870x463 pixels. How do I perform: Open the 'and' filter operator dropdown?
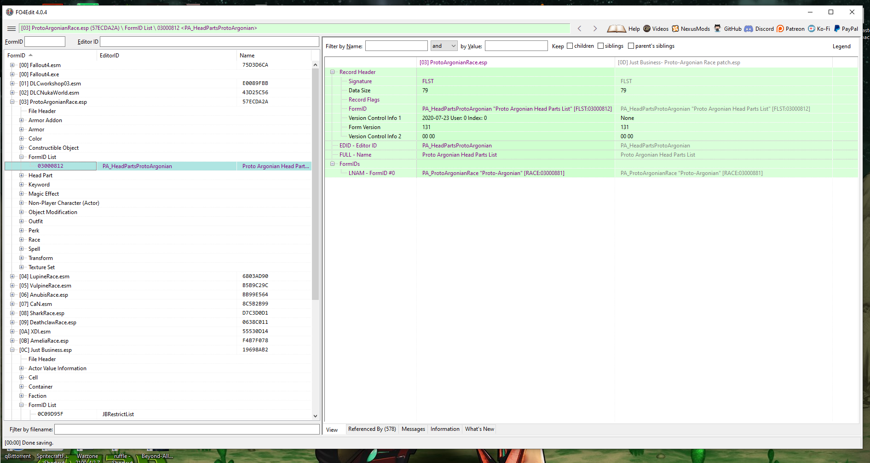pos(444,46)
